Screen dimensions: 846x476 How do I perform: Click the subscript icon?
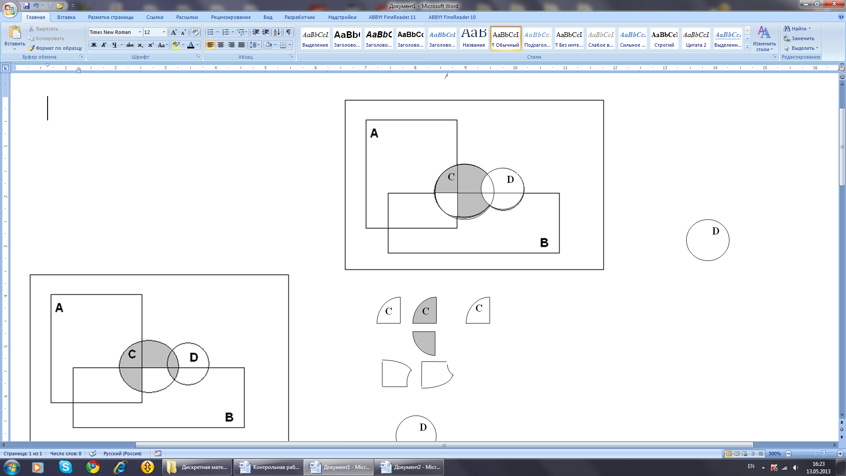click(x=140, y=45)
